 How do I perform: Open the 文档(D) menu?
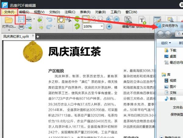click(x=55, y=12)
